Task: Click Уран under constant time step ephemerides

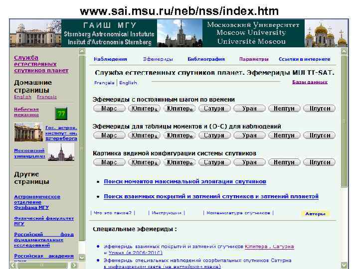Action: point(249,109)
